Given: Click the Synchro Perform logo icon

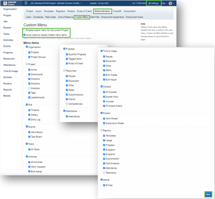Looking at the screenshot, I should coord(5,3).
